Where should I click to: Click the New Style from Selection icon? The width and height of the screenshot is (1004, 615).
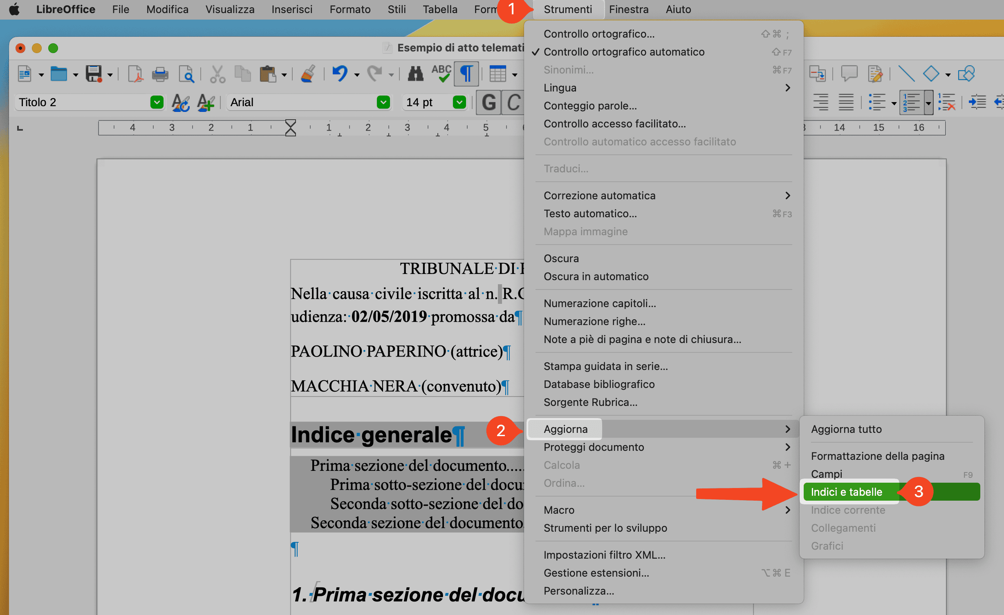206,102
